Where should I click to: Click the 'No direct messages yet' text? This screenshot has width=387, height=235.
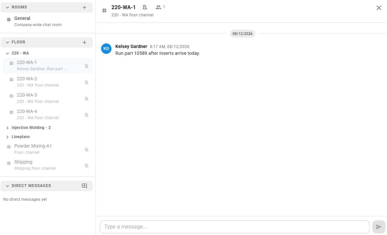[x=25, y=199]
